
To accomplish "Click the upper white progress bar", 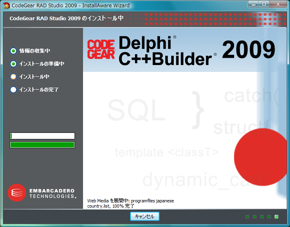I will (x=43, y=136).
